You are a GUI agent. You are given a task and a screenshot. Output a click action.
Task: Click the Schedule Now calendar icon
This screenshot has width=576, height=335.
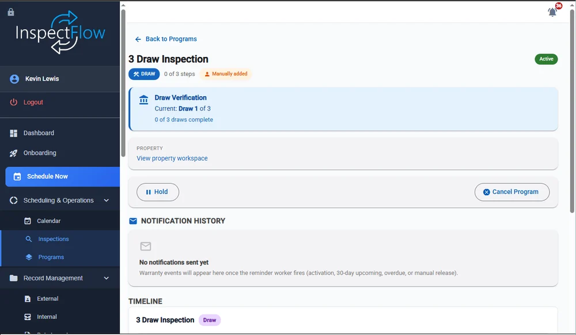pos(17,177)
